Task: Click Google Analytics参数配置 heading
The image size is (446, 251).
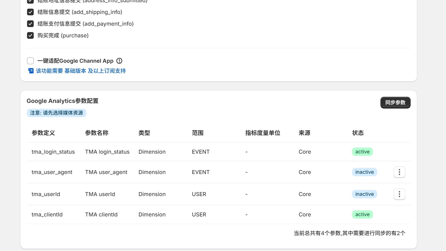Action: tap(62, 101)
